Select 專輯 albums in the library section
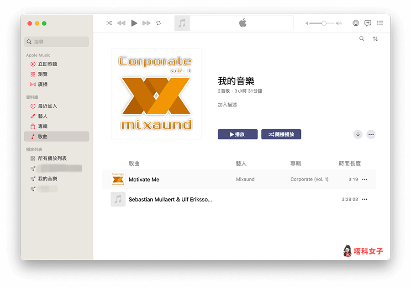 tap(45, 126)
